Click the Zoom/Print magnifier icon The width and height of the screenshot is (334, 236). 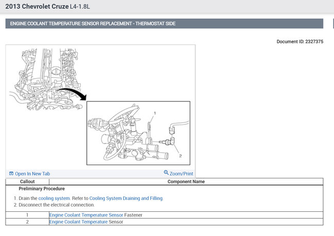166,172
